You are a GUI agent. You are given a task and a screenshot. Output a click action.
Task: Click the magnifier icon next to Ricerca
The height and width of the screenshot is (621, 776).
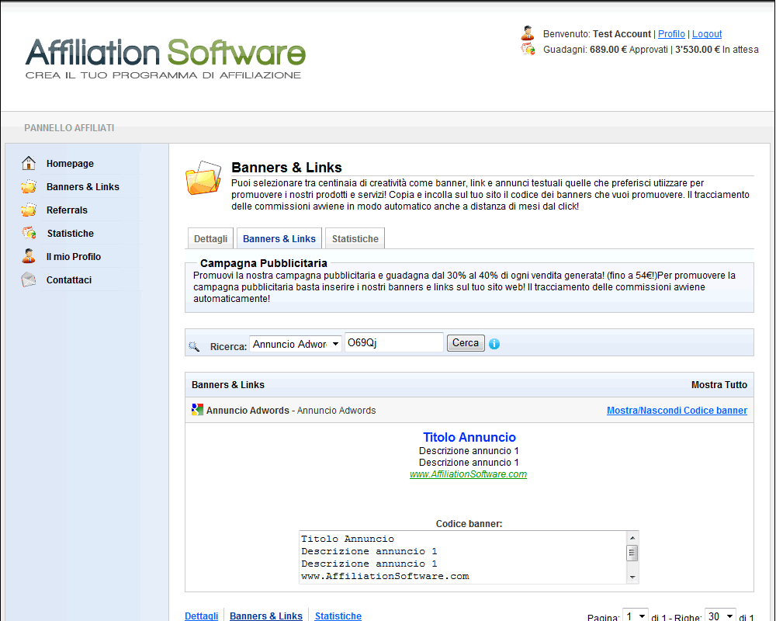coord(194,346)
